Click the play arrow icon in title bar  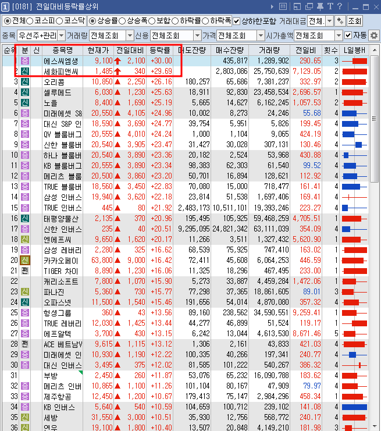272,6
